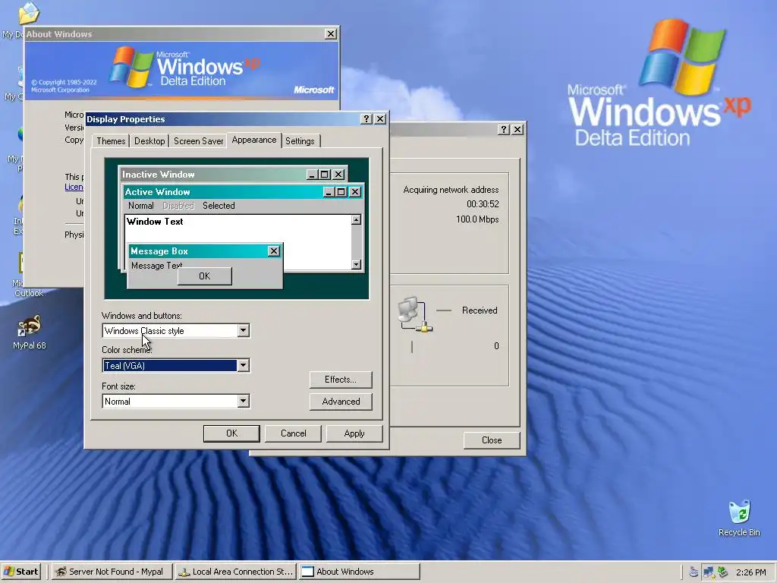
Task: Switch to the Desktop tab
Action: [149, 140]
